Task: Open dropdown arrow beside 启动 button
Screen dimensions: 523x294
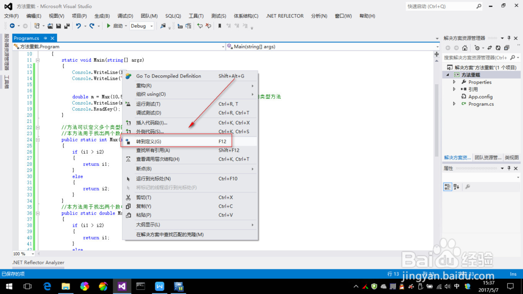Action: (126, 26)
